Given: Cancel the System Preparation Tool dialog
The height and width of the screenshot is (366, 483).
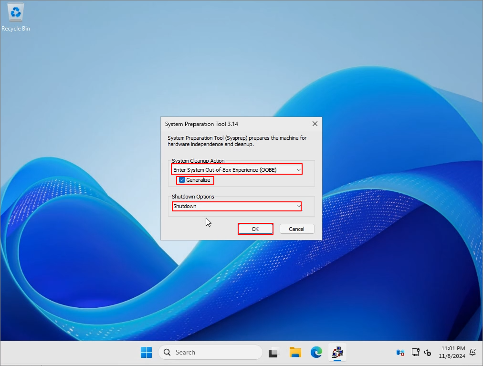Looking at the screenshot, I should tap(297, 229).
